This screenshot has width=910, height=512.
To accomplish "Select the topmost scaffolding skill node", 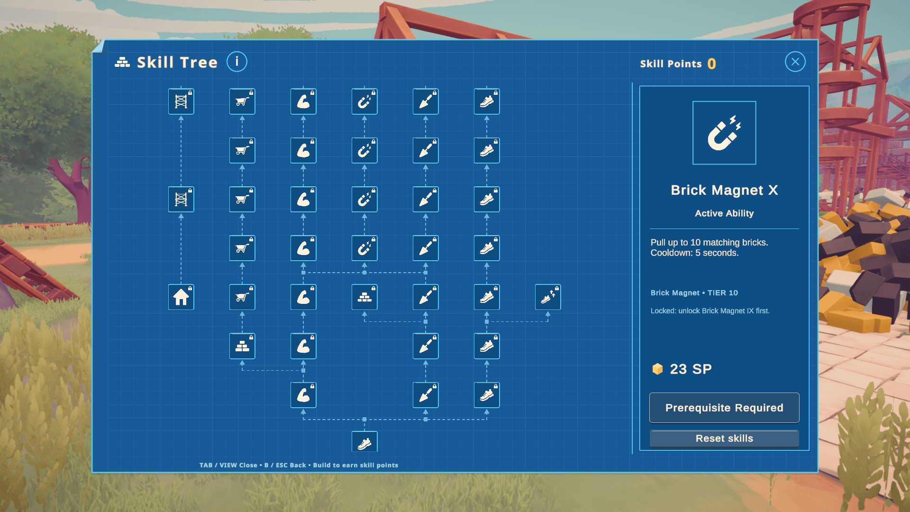I will [181, 101].
